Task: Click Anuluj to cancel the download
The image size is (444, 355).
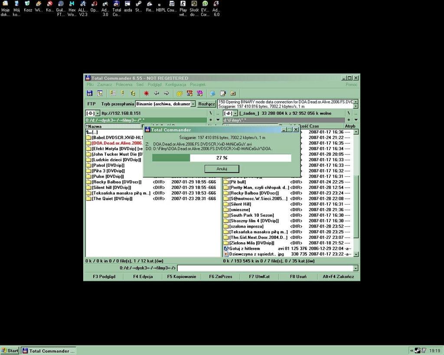Action: coord(222,169)
